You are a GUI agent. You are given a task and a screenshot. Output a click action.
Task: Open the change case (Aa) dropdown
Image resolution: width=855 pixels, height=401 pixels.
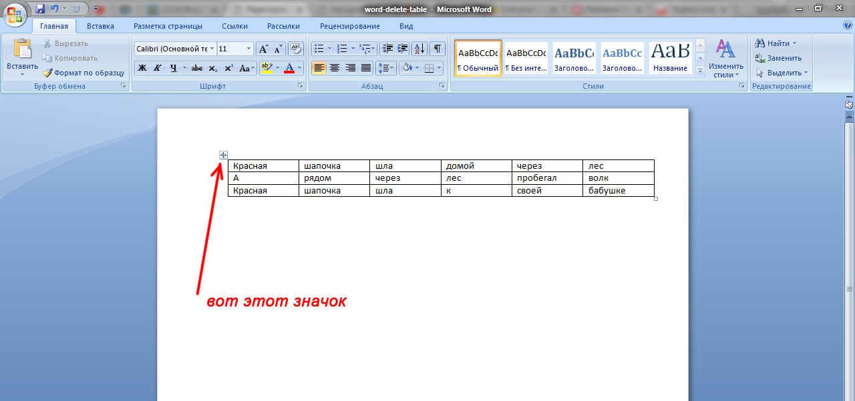pos(246,68)
